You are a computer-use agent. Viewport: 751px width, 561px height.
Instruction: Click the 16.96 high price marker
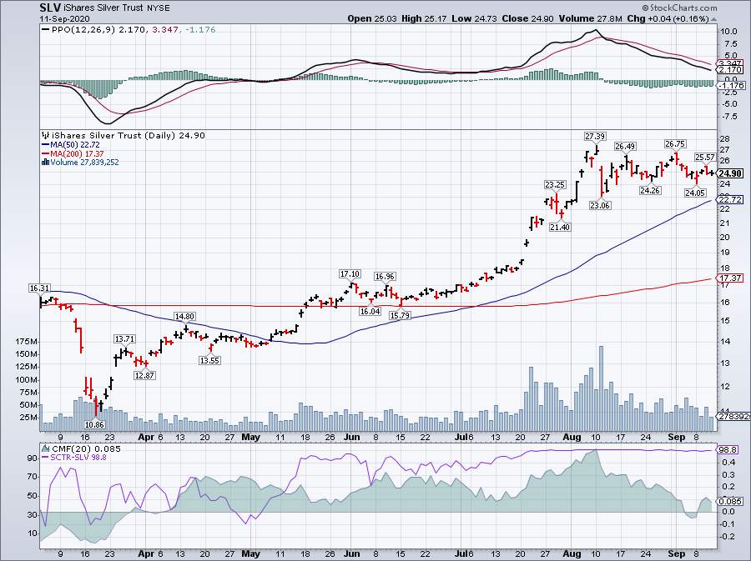[x=385, y=277]
